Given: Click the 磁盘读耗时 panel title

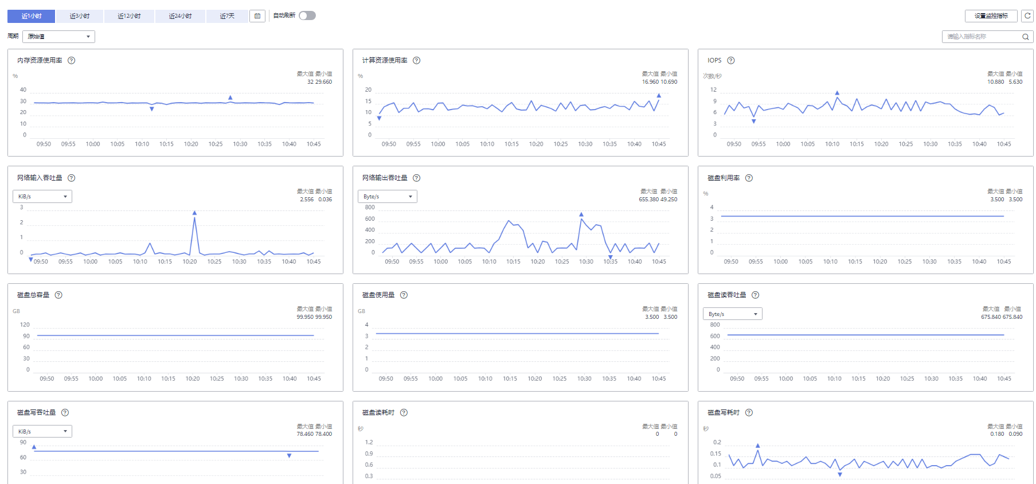Looking at the screenshot, I should [x=378, y=412].
